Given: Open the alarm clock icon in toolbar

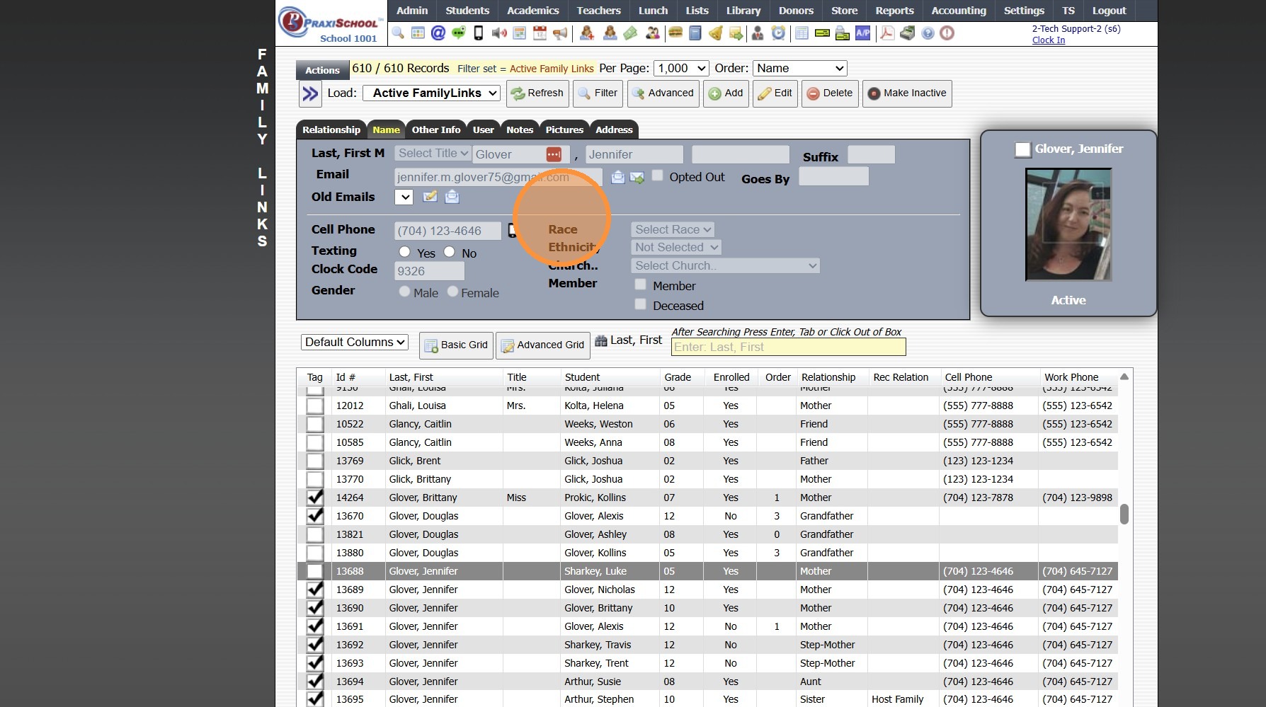Looking at the screenshot, I should pos(778,33).
